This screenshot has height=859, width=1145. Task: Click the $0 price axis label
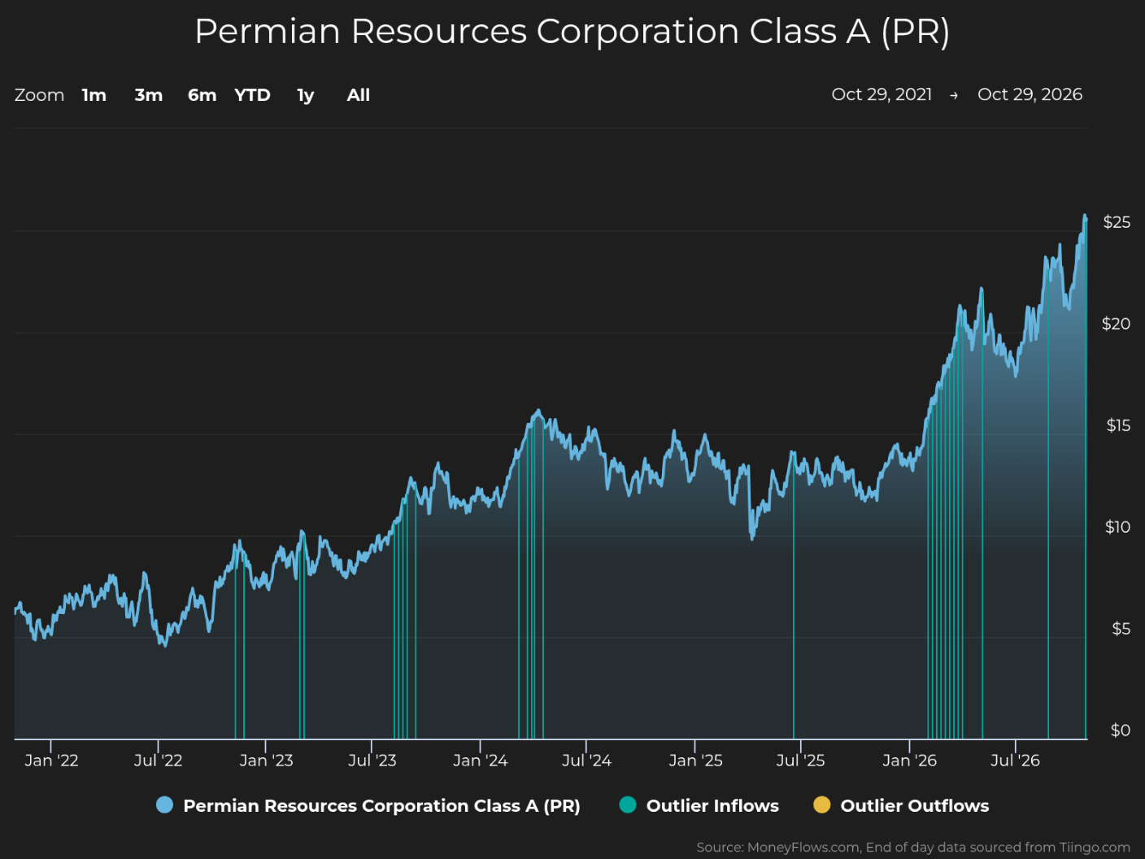tap(1121, 730)
